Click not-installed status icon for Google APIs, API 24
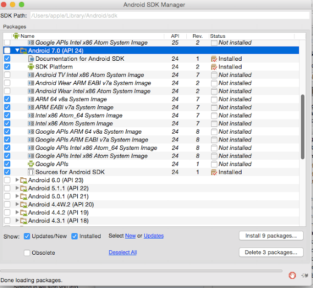Viewport: 313px width, 288px height. pos(214,164)
